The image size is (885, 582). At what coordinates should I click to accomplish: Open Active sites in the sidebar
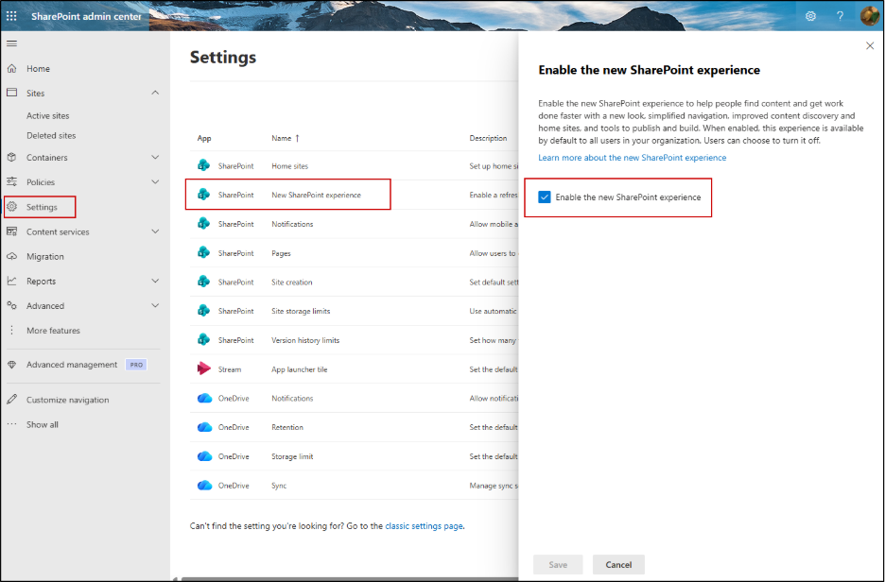click(x=47, y=116)
